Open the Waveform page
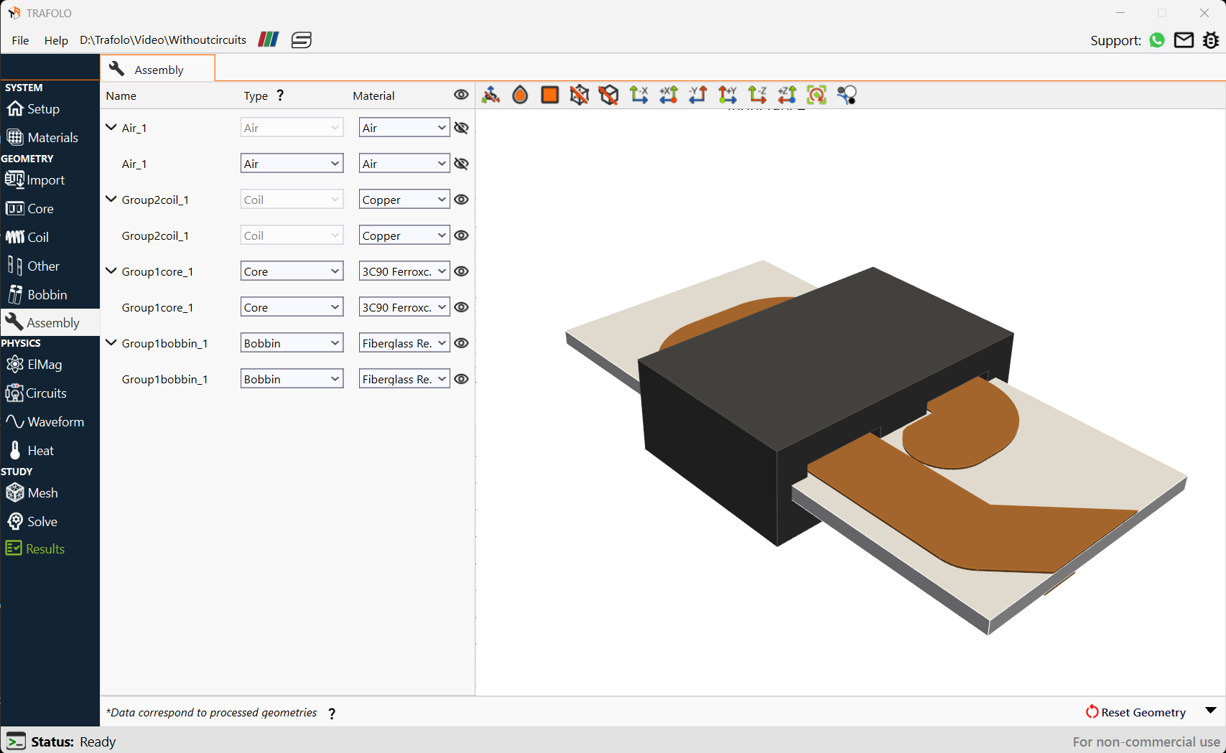This screenshot has width=1226, height=753. (50, 422)
